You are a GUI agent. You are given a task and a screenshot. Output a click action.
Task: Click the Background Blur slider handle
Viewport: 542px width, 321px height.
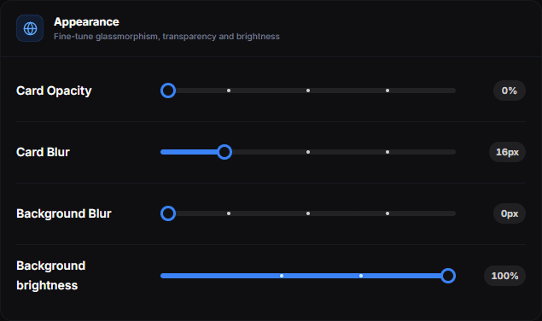coord(168,213)
